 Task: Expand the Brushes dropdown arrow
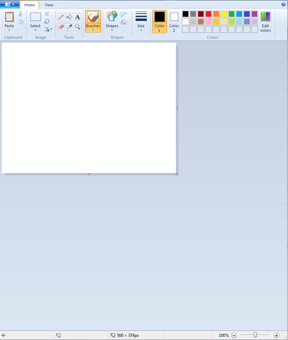coord(93,30)
